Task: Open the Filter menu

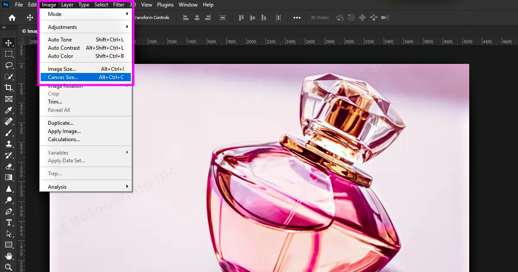Action: click(x=119, y=5)
